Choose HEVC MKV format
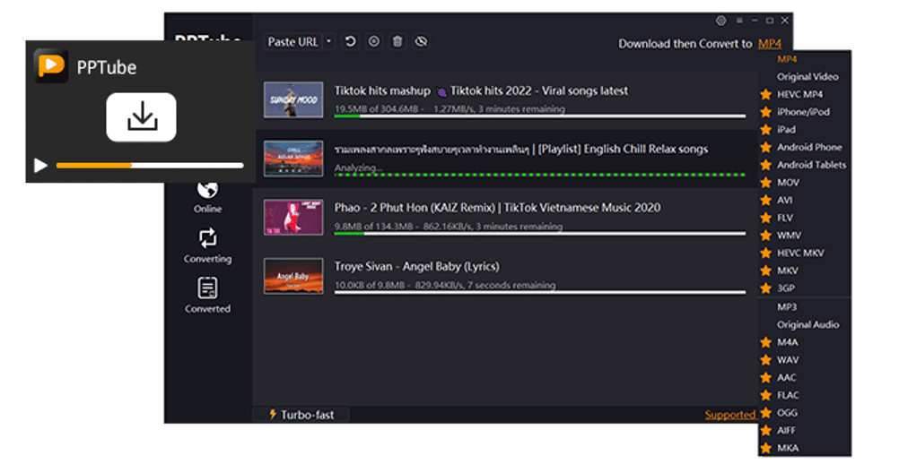Image resolution: width=908 pixels, height=464 pixels. point(800,253)
